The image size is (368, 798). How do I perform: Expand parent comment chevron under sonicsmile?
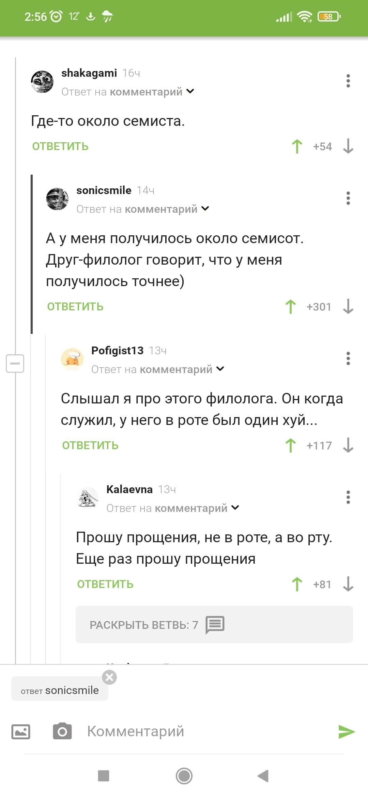pyautogui.click(x=205, y=208)
